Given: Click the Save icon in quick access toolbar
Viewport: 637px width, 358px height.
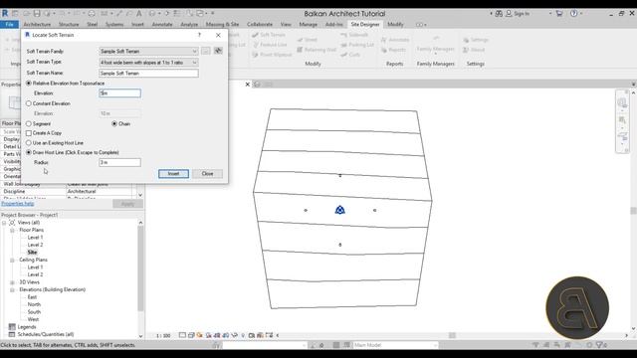Looking at the screenshot, I should (37, 13).
